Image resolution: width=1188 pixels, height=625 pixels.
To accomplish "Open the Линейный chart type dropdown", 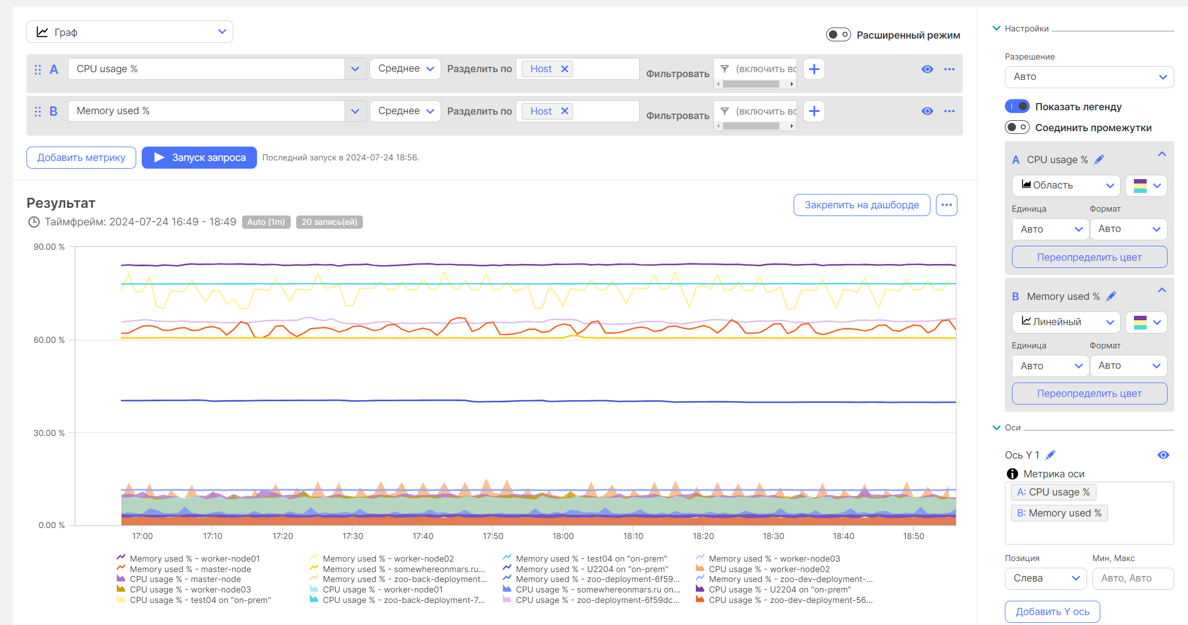I will [x=1066, y=322].
